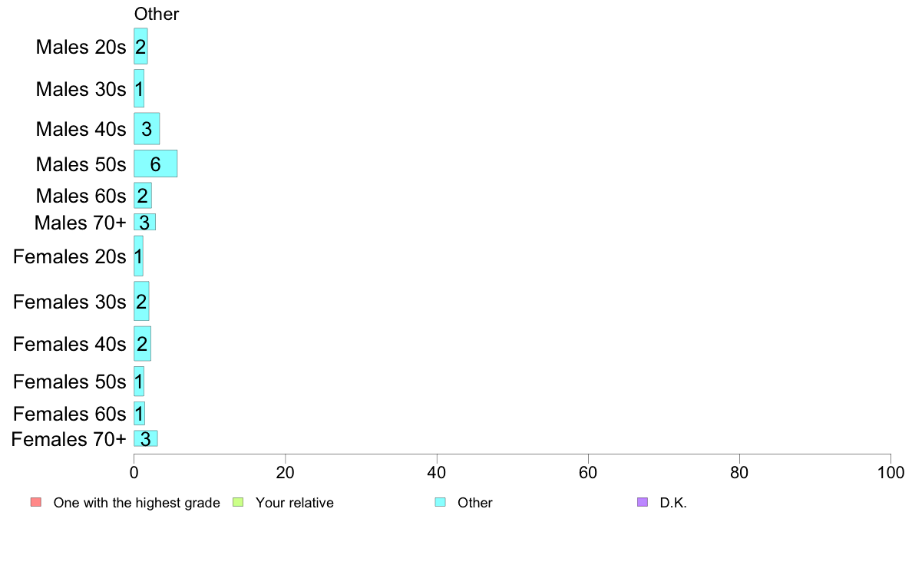Click the Males 20s bar
Screen dimensions: 912x565
click(x=140, y=46)
